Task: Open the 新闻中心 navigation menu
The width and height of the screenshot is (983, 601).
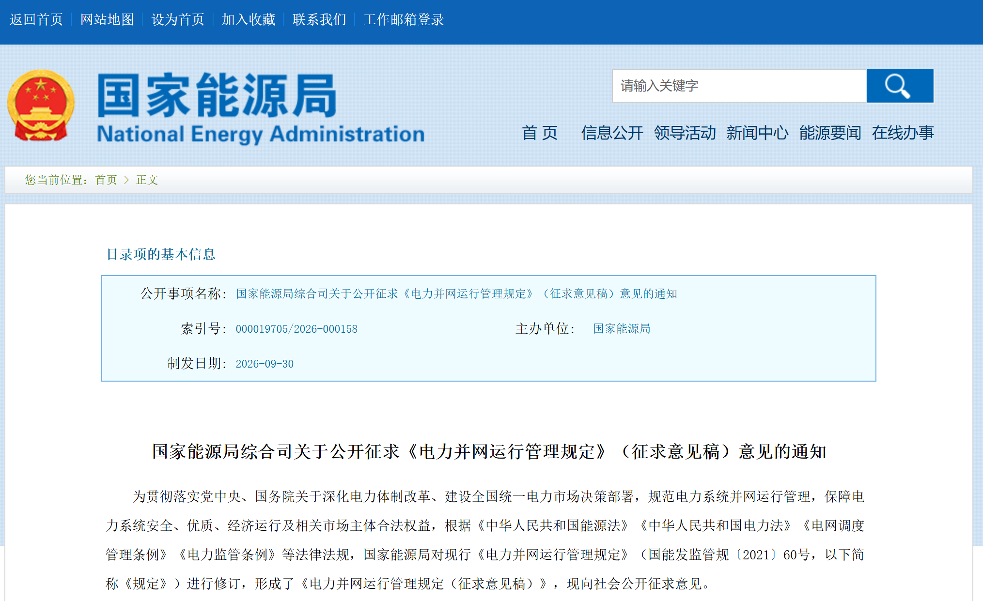Action: 758,133
